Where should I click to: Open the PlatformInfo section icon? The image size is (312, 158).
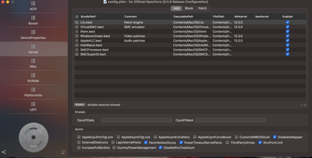(x=33, y=90)
